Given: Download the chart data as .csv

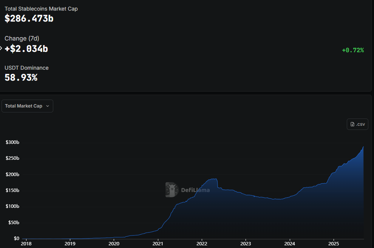Looking at the screenshot, I should (357, 124).
